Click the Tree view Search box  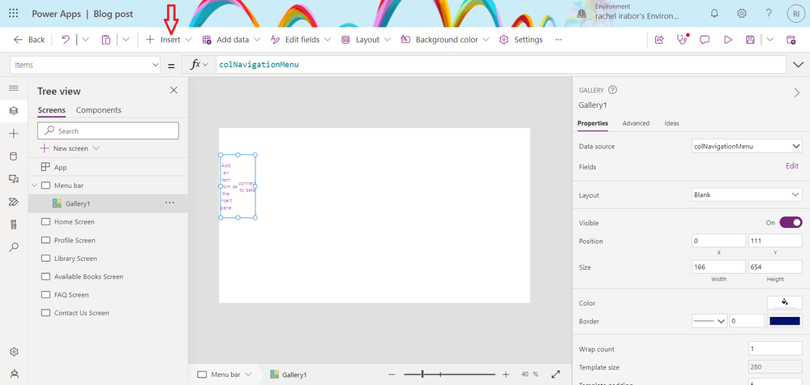(109, 130)
